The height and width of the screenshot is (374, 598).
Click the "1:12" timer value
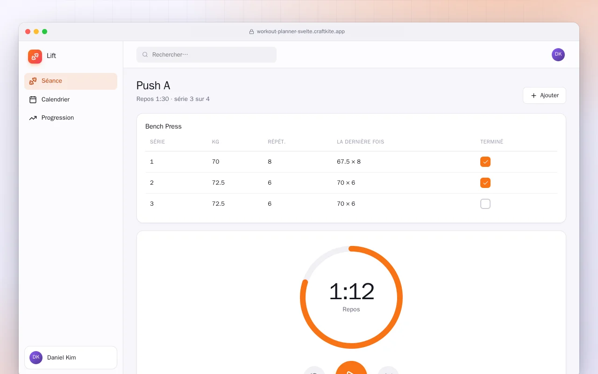point(351,292)
